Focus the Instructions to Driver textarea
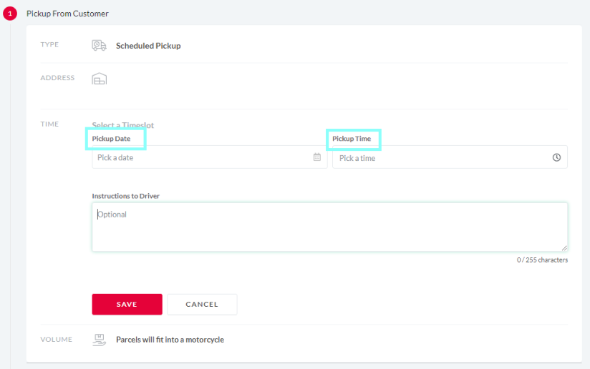The height and width of the screenshot is (369, 590). 330,227
